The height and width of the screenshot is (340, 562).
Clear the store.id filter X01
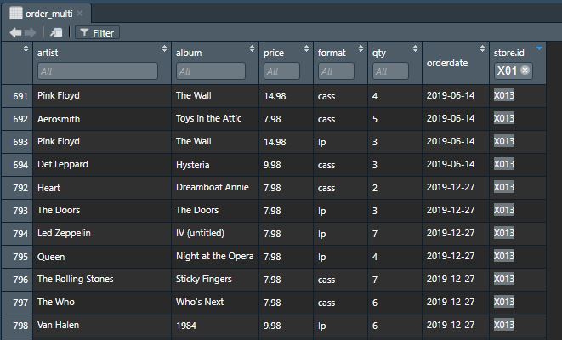(x=525, y=71)
